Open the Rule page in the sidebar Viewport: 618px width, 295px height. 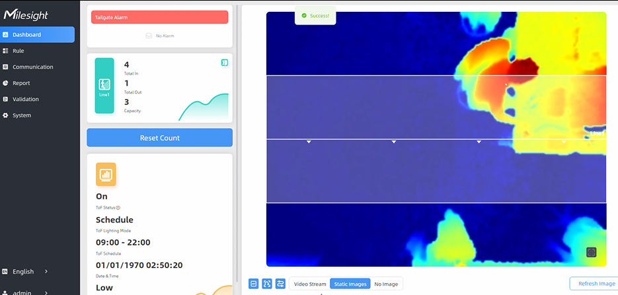click(19, 51)
